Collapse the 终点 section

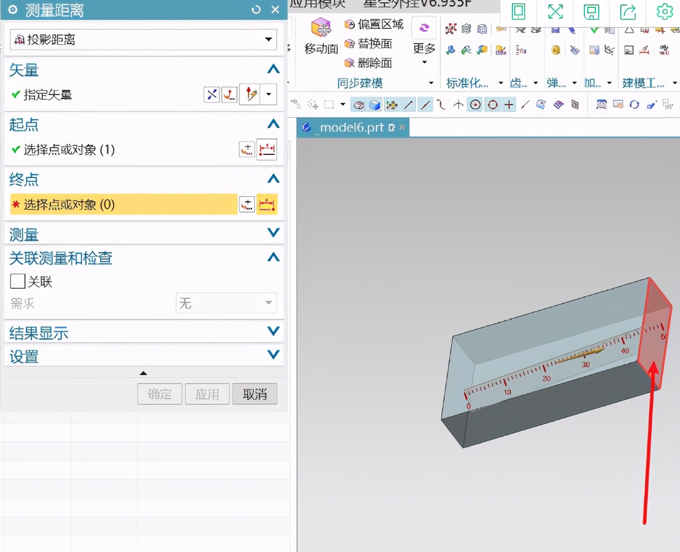pyautogui.click(x=273, y=179)
